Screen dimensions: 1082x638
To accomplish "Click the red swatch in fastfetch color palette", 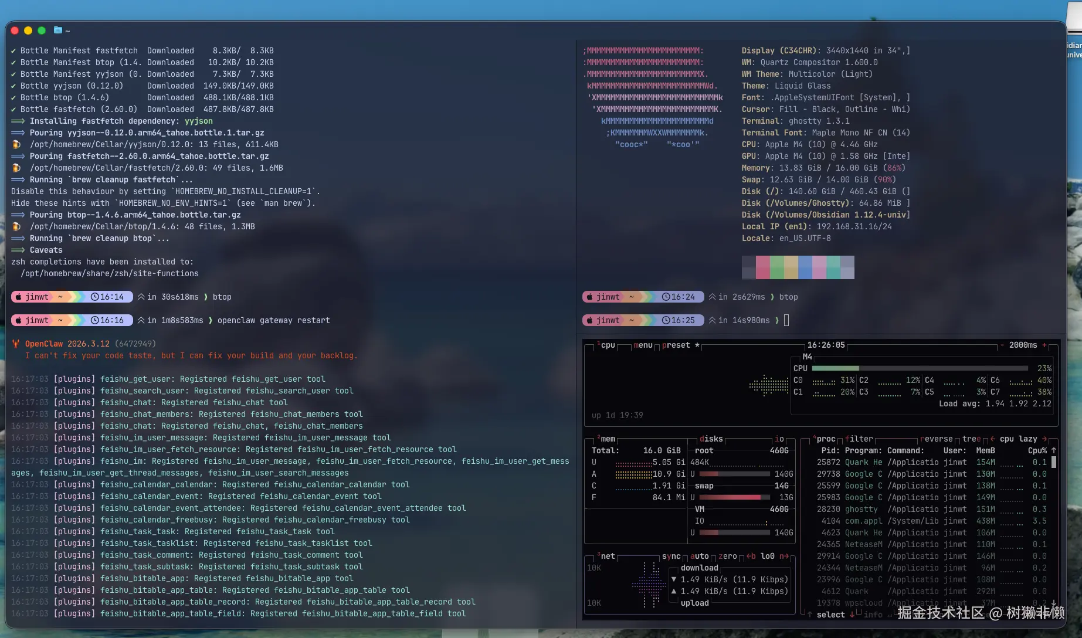I will click(762, 267).
